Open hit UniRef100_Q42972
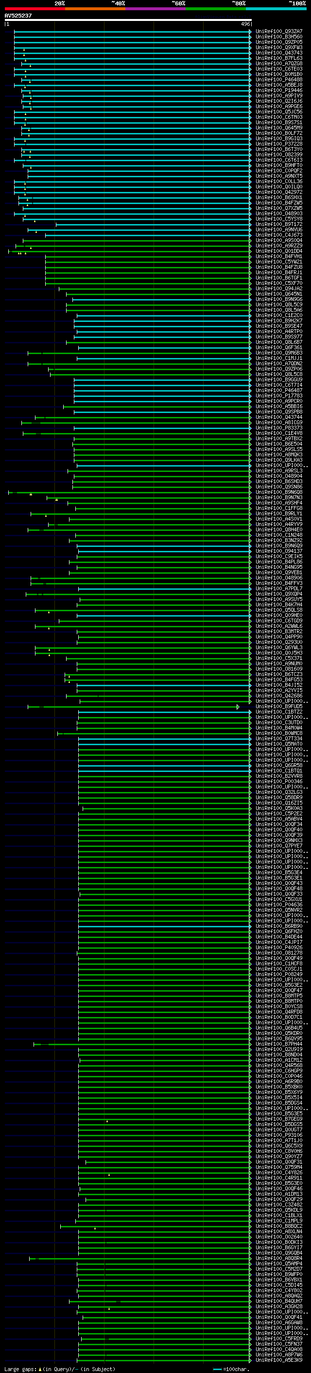 click(x=279, y=192)
